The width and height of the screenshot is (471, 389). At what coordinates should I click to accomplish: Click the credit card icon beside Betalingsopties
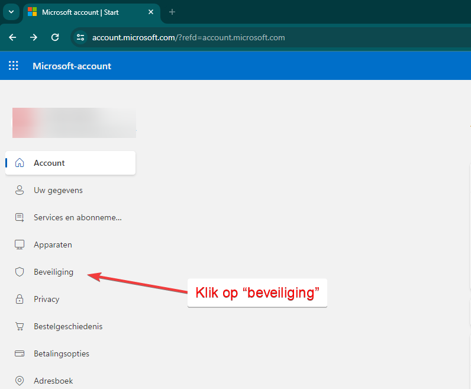point(20,353)
